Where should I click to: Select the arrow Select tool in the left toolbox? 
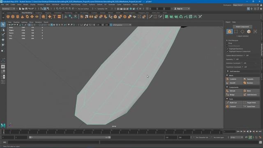[x=3, y=25]
